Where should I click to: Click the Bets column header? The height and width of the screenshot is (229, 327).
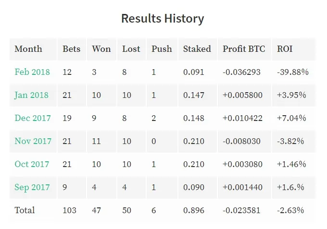coord(72,49)
